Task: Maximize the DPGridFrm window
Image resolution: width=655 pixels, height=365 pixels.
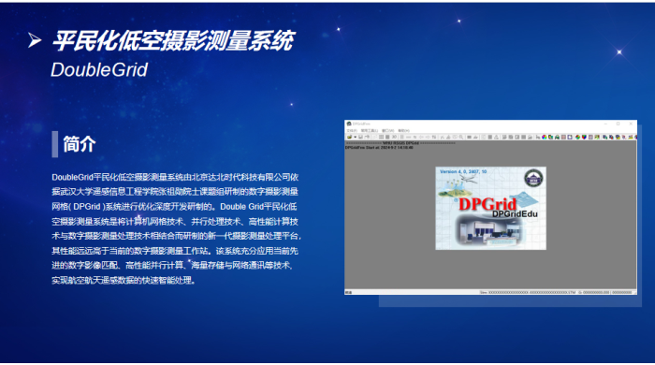Action: tap(618, 124)
